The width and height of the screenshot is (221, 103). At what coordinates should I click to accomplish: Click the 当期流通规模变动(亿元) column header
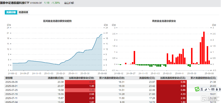[x=173, y=78]
